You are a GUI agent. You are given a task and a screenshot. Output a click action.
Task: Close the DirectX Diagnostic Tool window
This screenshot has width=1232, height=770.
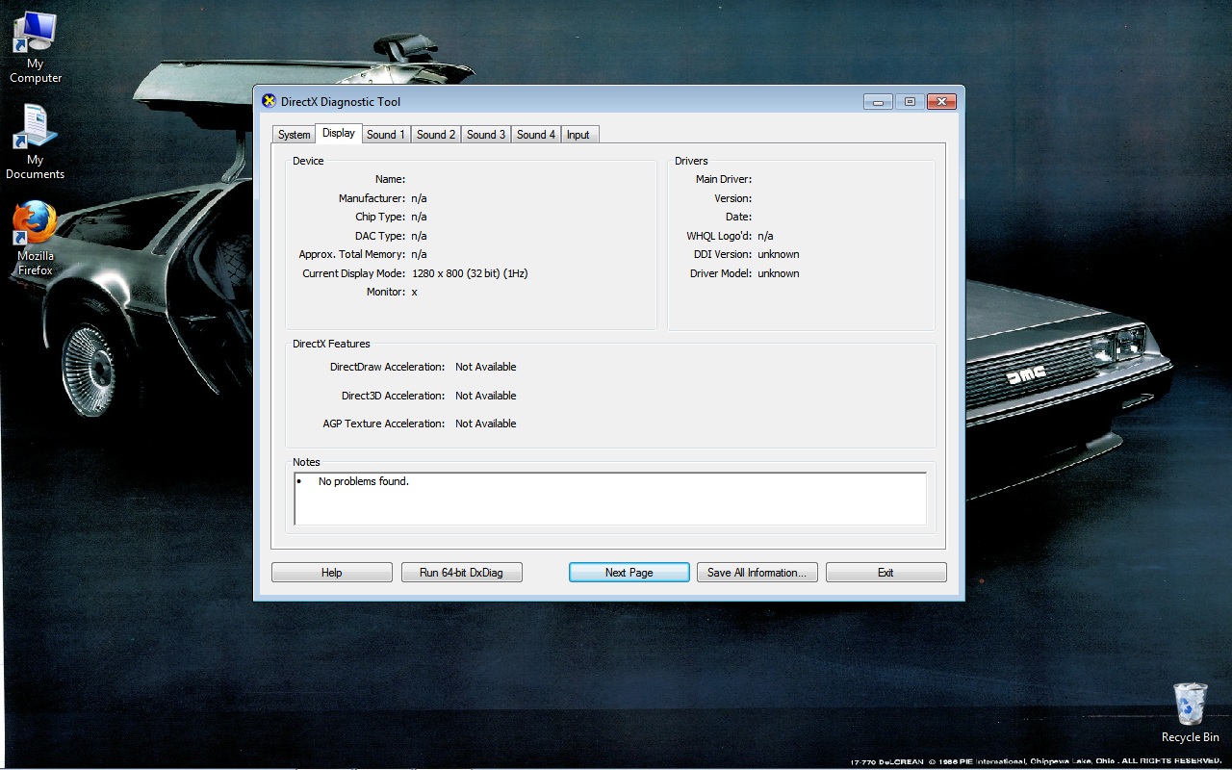tap(941, 101)
